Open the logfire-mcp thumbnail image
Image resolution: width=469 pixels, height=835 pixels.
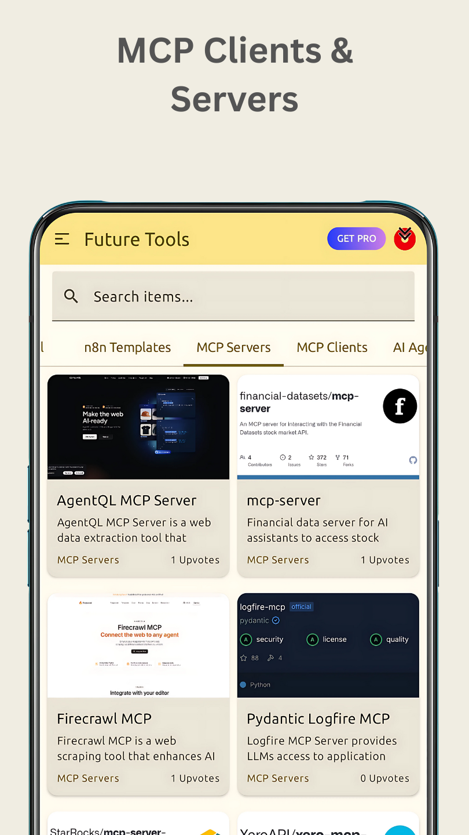coord(328,645)
